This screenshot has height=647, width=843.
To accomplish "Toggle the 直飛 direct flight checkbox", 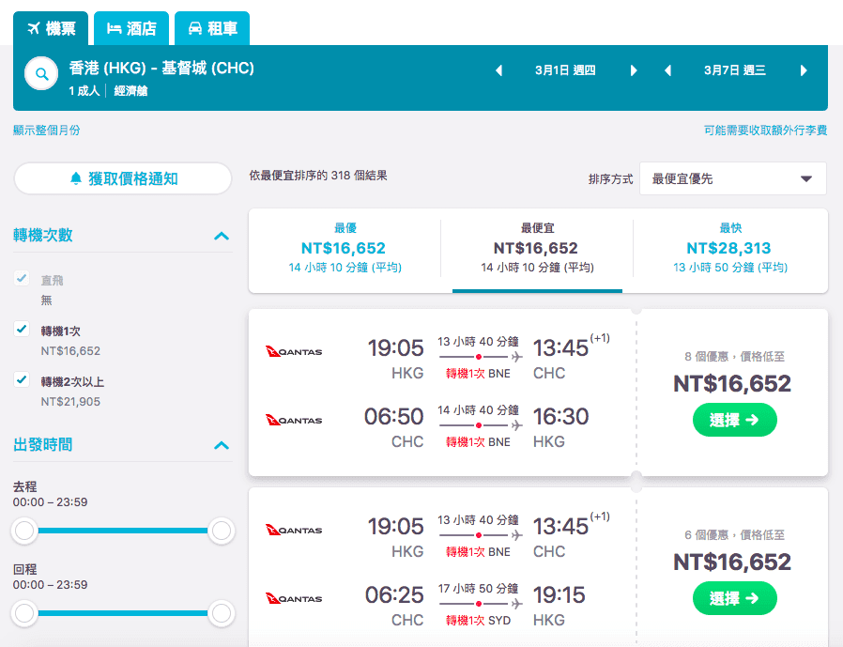I will pos(22,278).
